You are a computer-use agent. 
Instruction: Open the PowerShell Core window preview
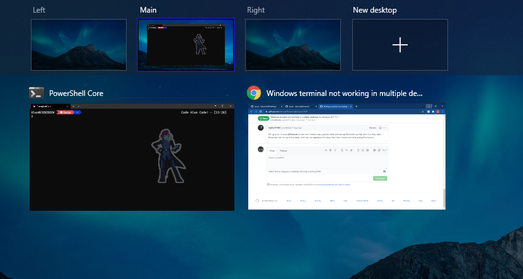132,157
